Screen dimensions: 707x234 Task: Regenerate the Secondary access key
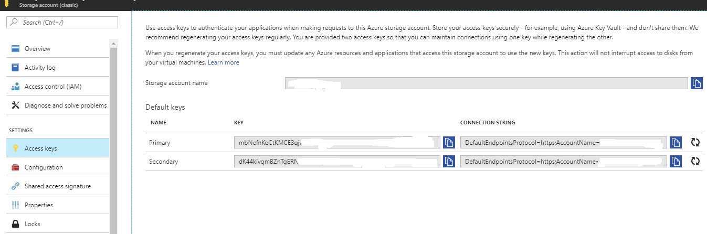click(x=695, y=162)
